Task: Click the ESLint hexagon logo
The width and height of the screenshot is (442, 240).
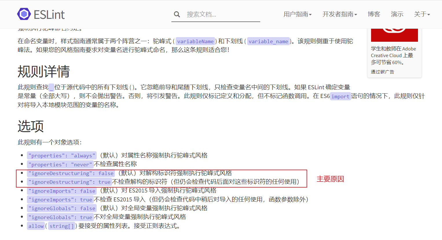Action: [x=24, y=14]
